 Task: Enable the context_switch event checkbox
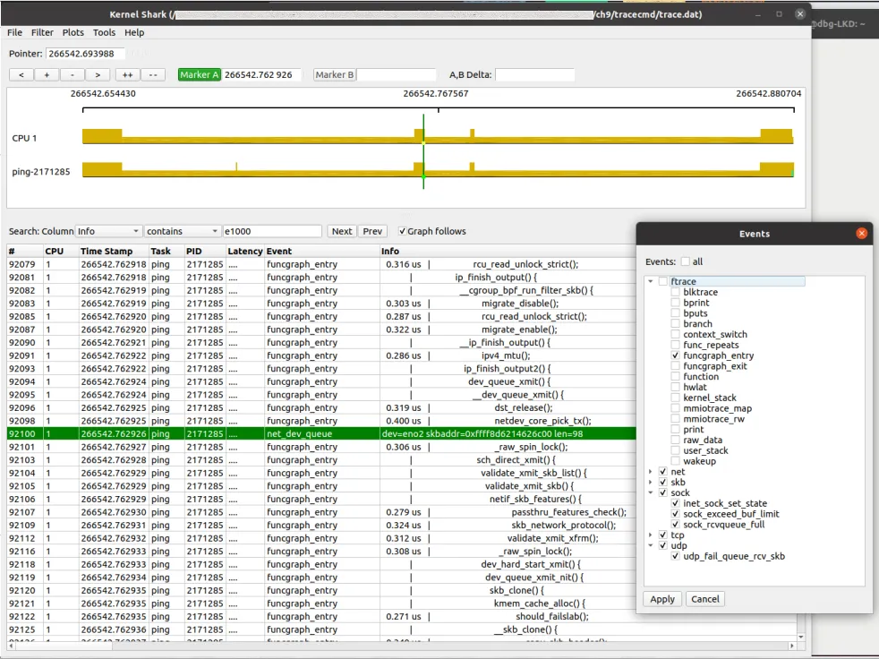tap(675, 334)
